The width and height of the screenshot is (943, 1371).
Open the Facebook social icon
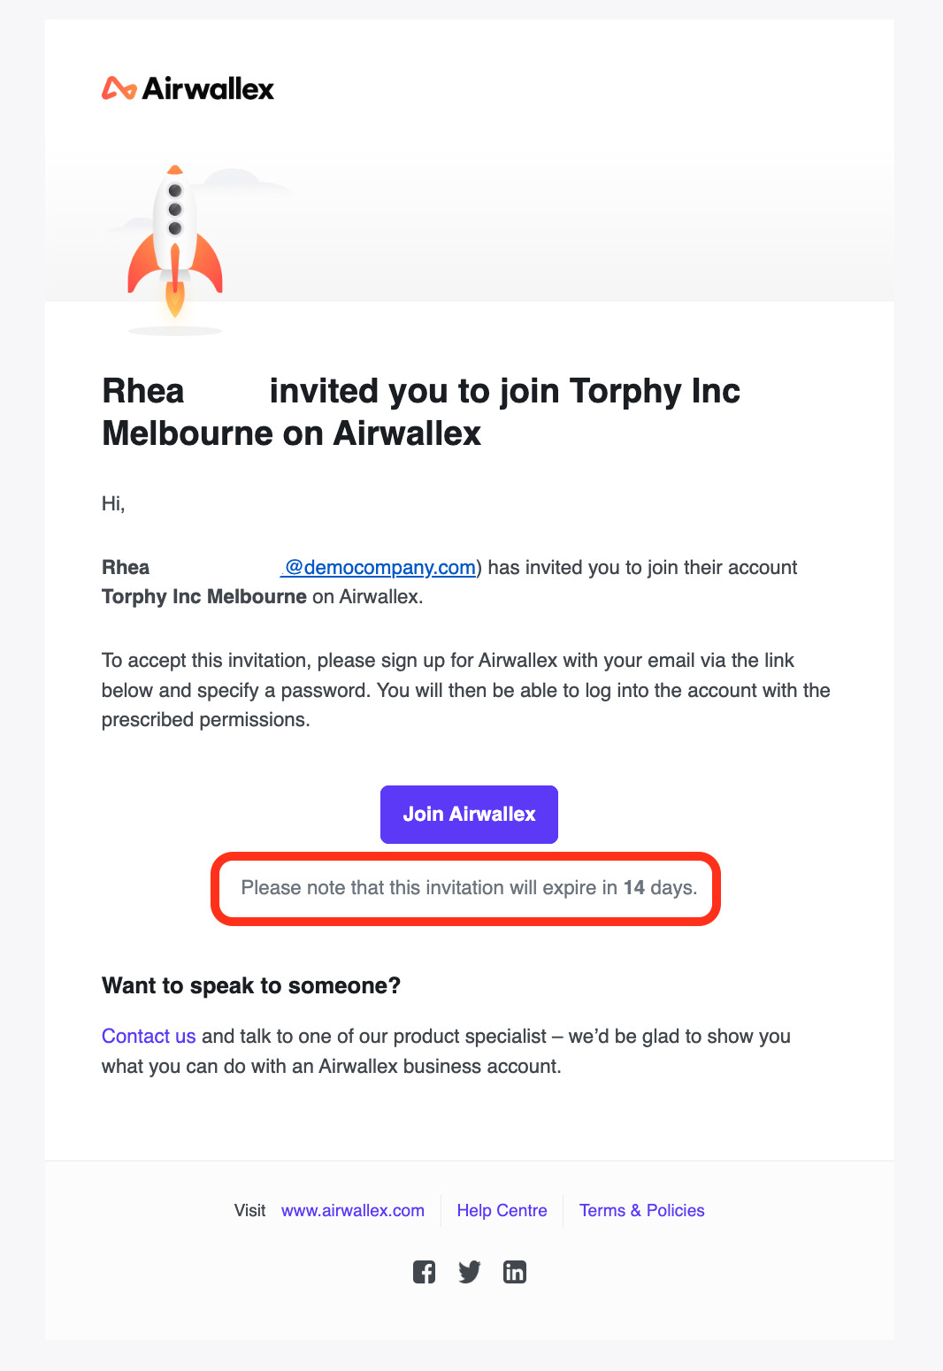424,1272
